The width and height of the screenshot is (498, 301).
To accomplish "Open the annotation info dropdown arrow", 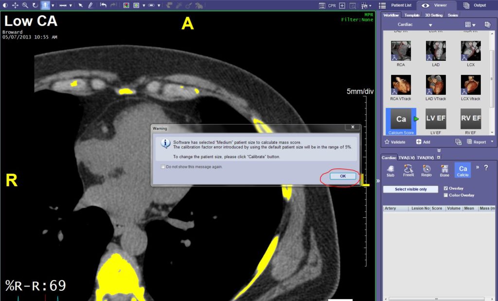I will pyautogui.click(x=370, y=6).
